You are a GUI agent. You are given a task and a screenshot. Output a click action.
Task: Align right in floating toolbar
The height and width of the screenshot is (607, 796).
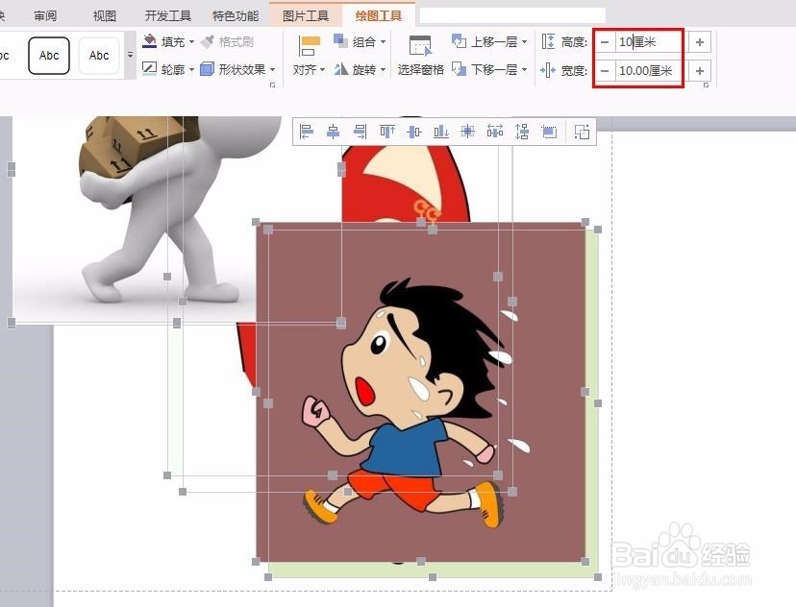(360, 132)
